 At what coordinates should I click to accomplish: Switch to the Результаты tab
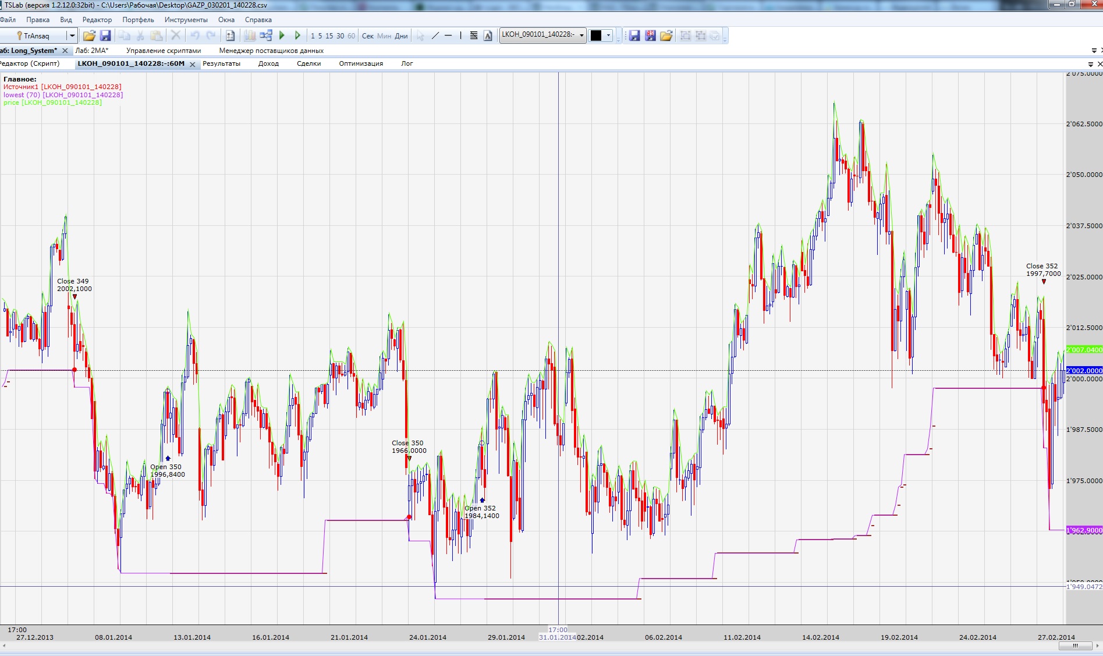(x=221, y=63)
